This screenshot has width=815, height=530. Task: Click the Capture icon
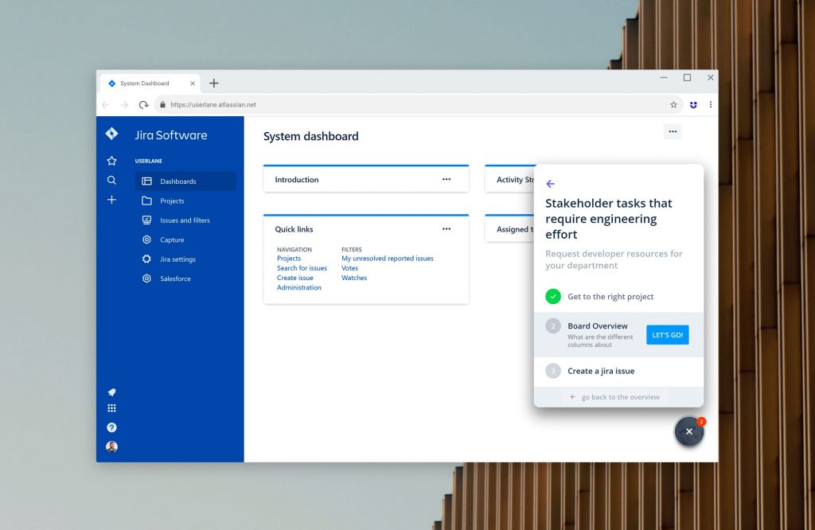(147, 240)
